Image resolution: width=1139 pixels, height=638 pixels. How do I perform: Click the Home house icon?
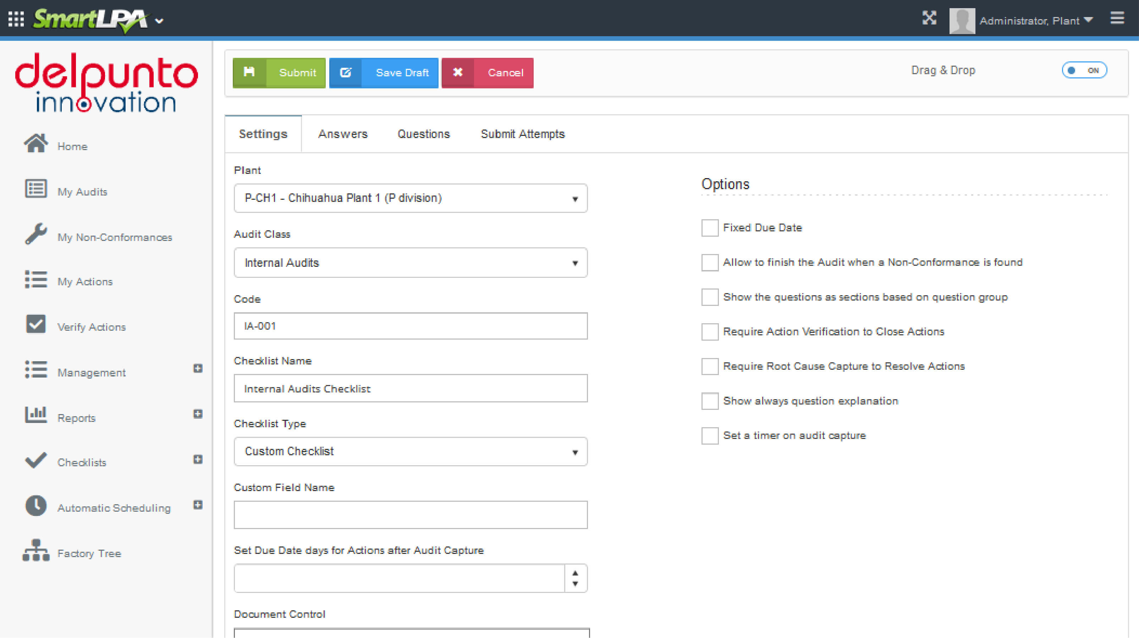[36, 143]
